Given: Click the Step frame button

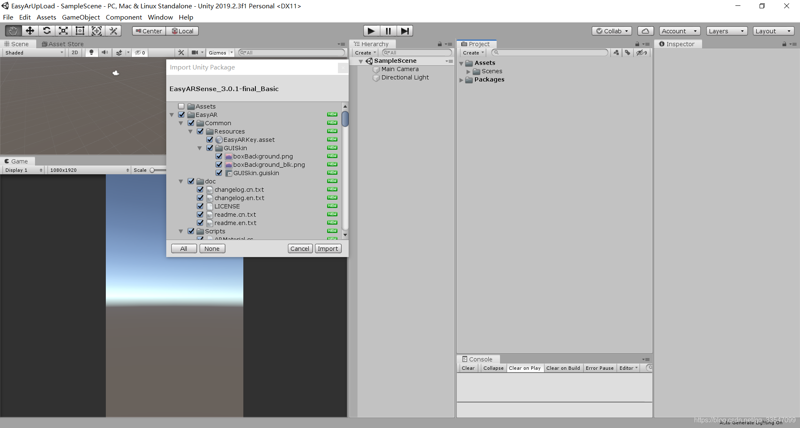Looking at the screenshot, I should [x=405, y=31].
